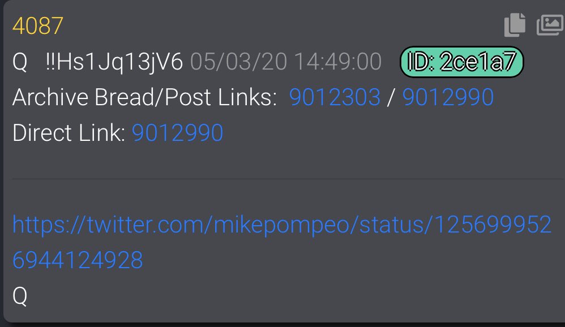This screenshot has height=327, width=565.
Task: Click the empty space beside the Q signature
Action: pyautogui.click(x=288, y=296)
